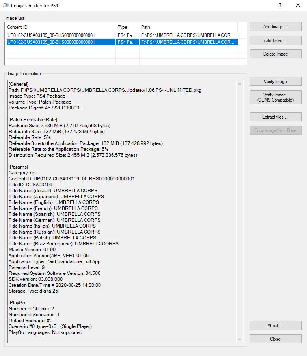Click Application Type line
This screenshot has width=307, height=356.
point(54,261)
